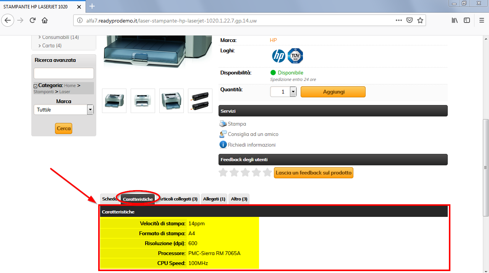This screenshot has width=489, height=273.
Task: Open the Firefox library icon
Action: point(455,20)
